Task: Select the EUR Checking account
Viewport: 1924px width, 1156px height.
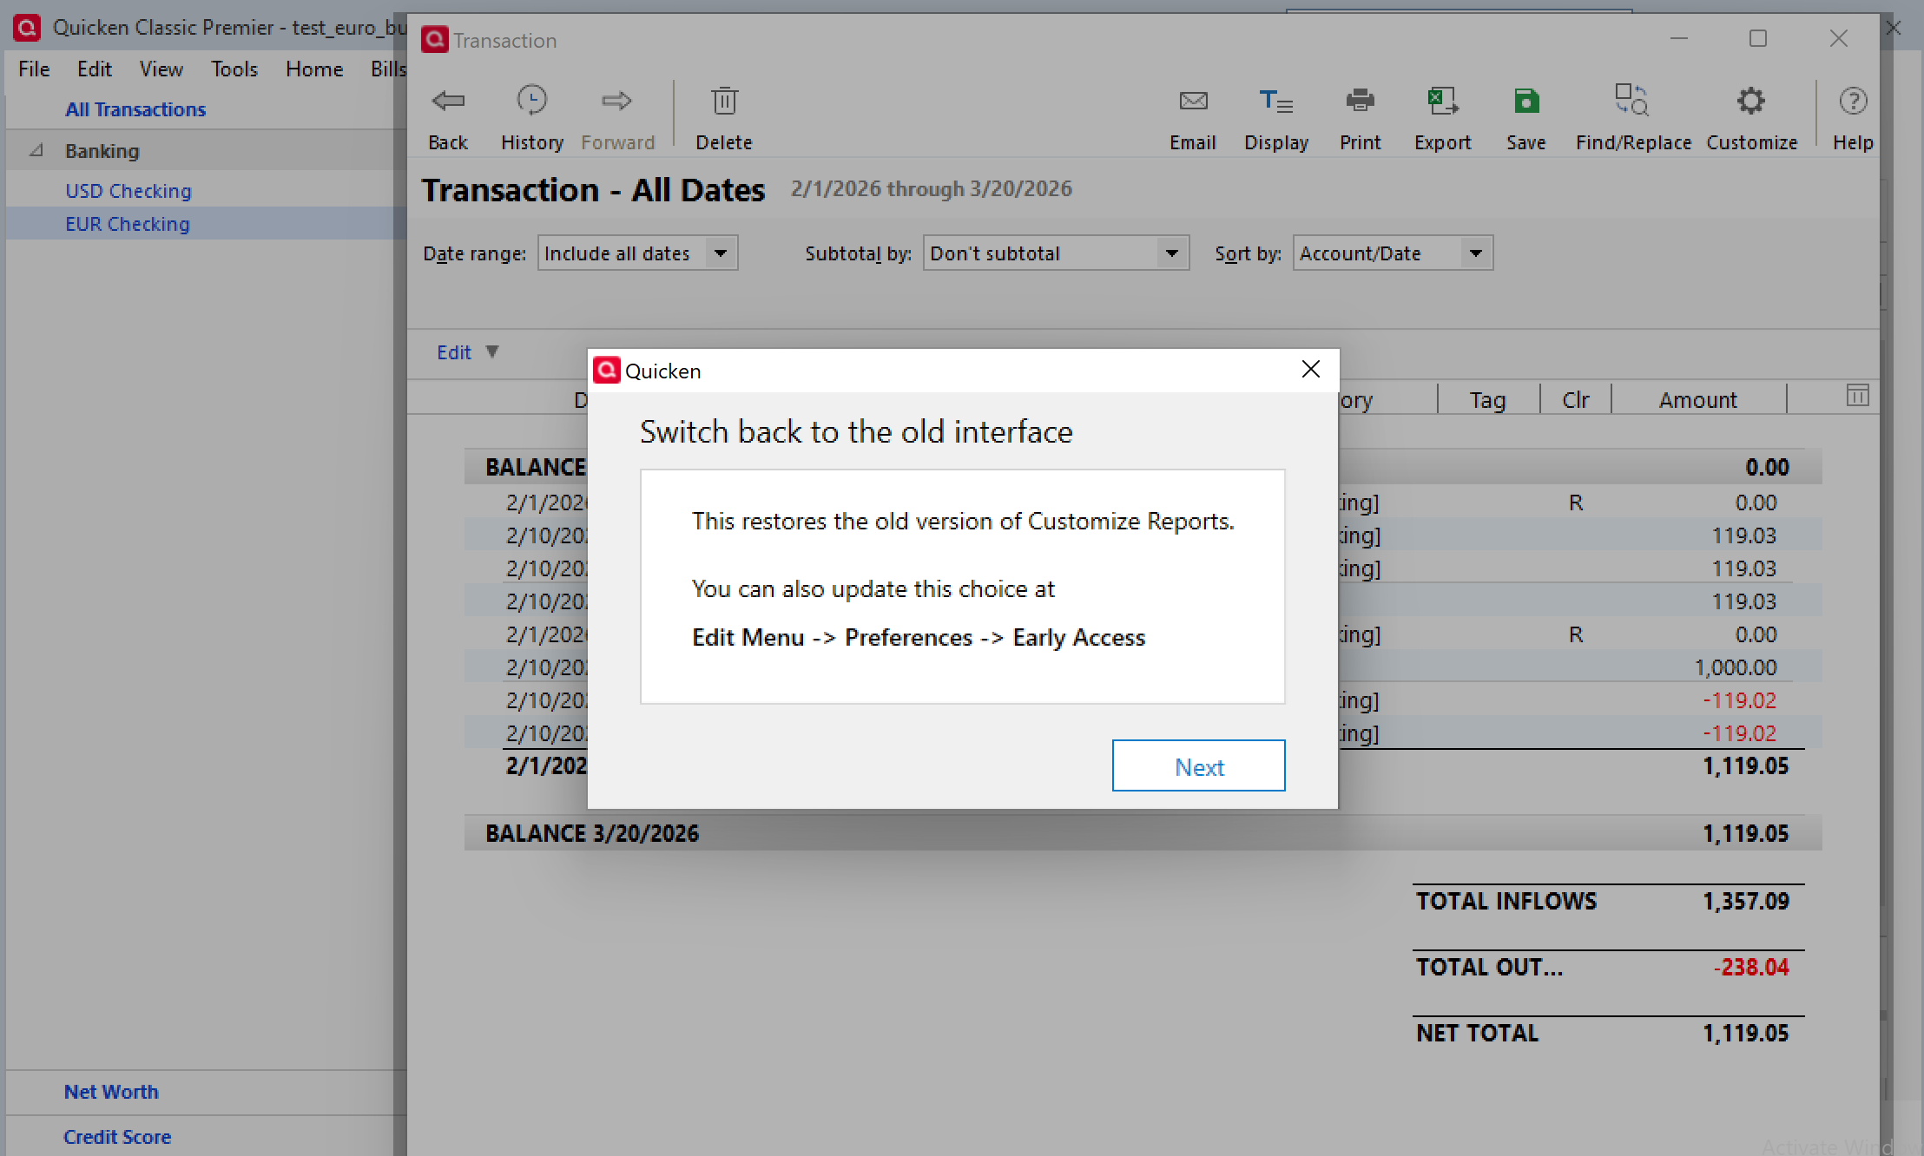Action: click(127, 223)
